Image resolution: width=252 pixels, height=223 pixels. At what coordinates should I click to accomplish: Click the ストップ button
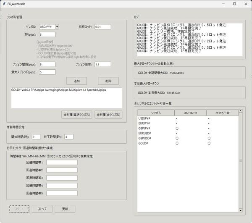click(42, 209)
